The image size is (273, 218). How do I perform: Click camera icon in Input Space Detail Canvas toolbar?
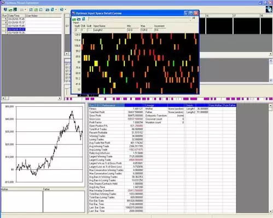coord(79,19)
